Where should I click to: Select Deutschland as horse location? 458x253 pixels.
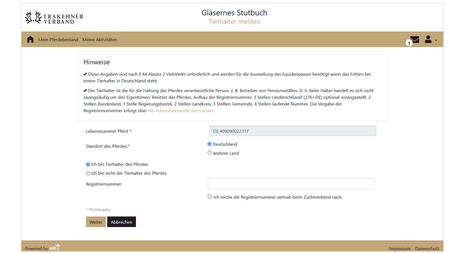(x=209, y=144)
